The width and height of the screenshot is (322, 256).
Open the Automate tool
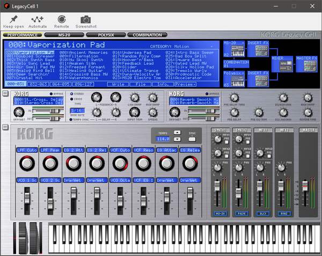coord(38,19)
